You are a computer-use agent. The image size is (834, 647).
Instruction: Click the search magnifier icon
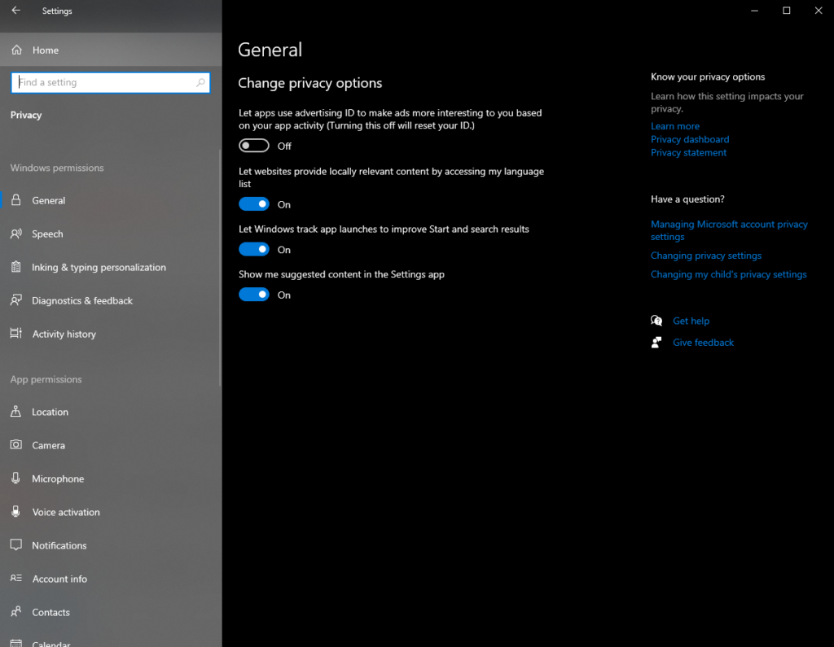coord(200,82)
